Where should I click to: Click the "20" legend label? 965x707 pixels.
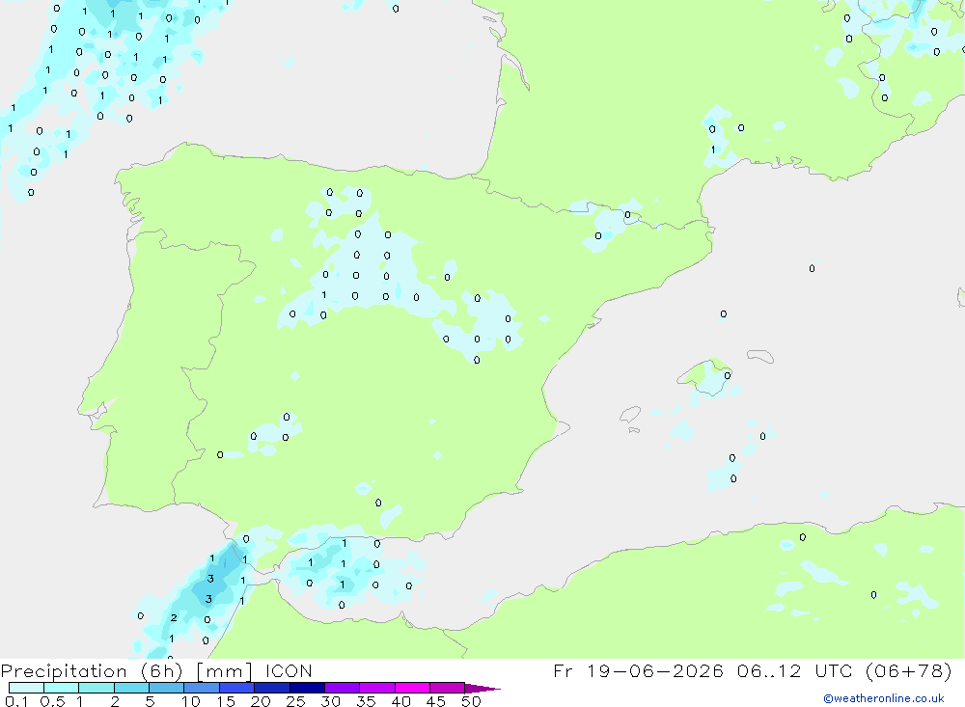[261, 701]
